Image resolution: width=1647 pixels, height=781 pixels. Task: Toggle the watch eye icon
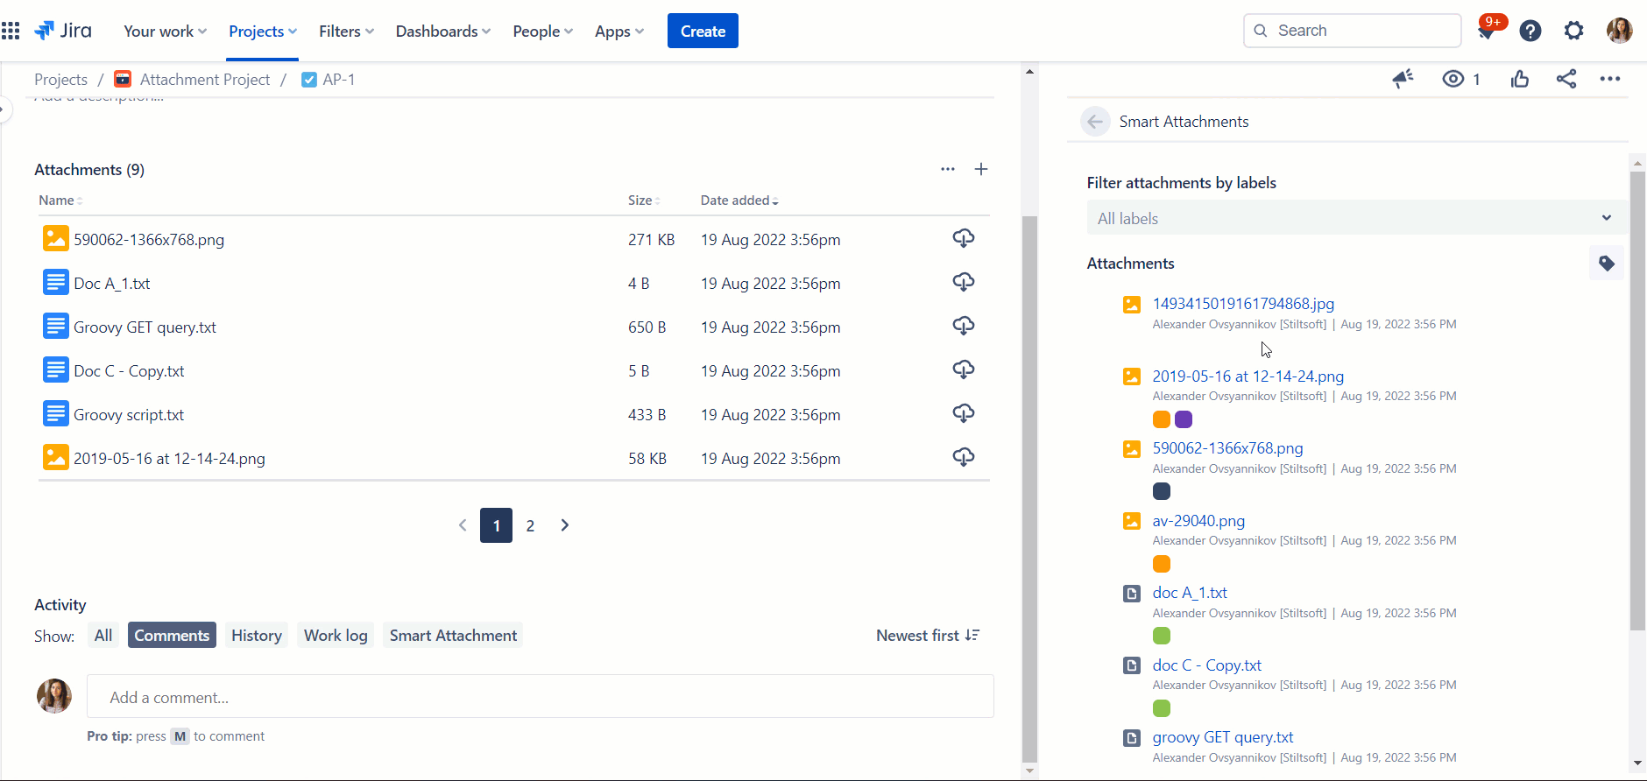(1453, 79)
